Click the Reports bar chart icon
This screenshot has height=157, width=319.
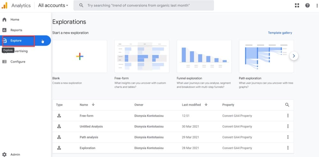point(4,30)
